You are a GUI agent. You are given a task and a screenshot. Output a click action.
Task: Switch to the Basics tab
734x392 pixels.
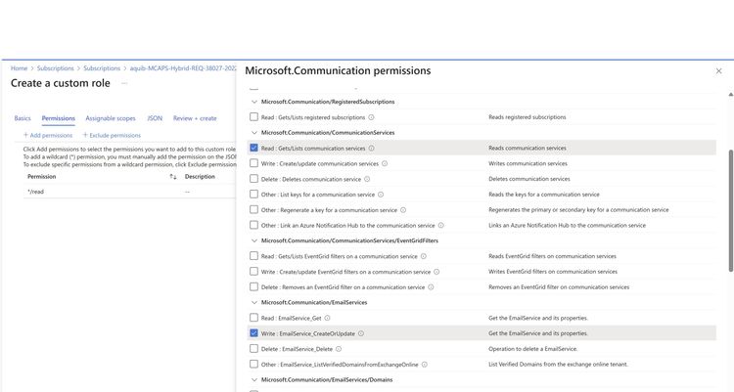[23, 118]
